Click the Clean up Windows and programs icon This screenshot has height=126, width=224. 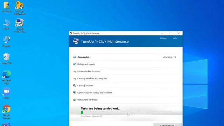click(75, 78)
